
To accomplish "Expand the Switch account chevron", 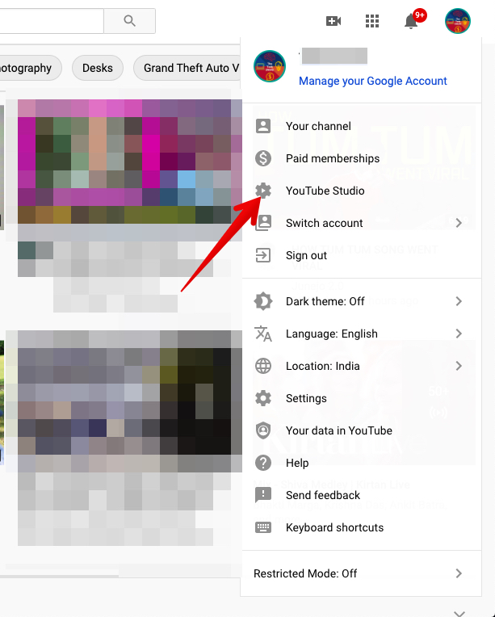I will (x=459, y=223).
